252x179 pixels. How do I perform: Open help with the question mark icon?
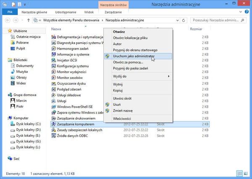pos(247,12)
